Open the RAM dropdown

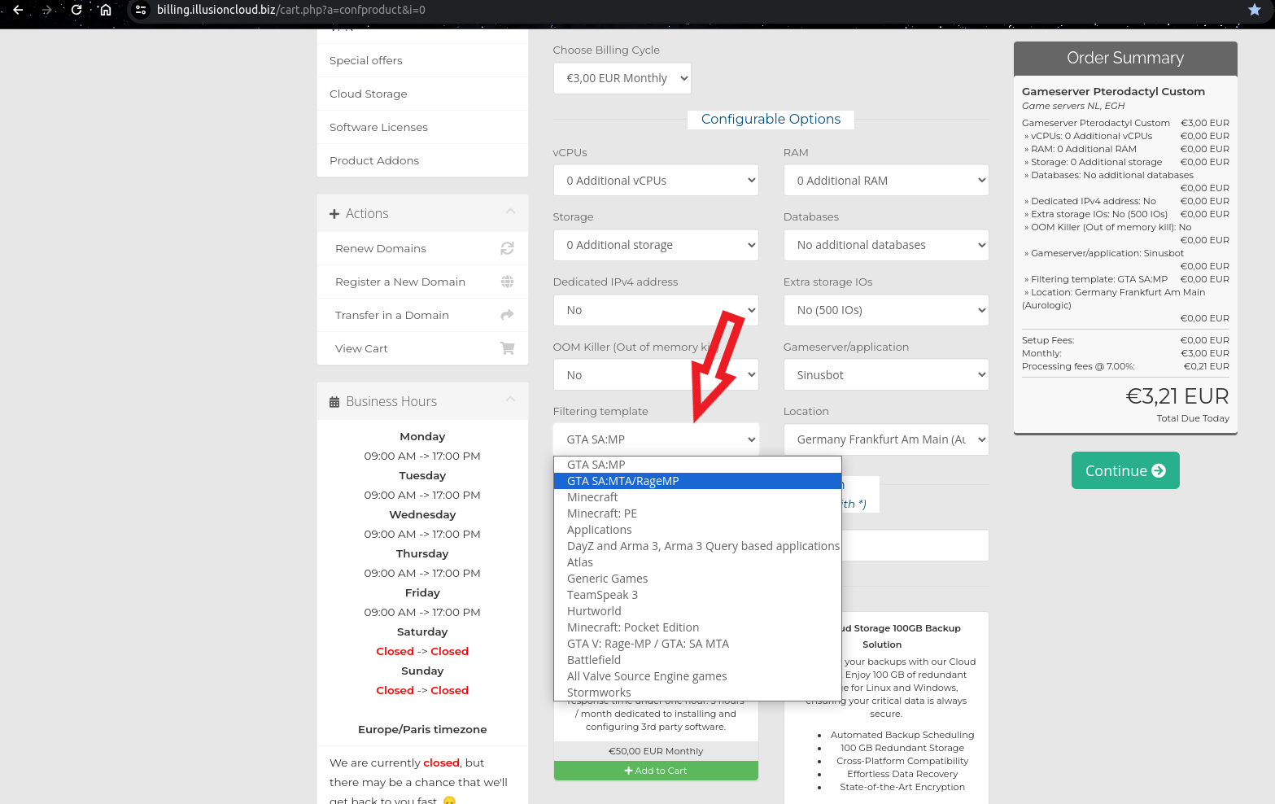point(886,181)
